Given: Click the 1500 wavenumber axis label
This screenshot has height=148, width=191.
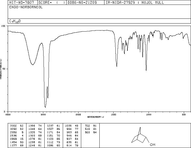Looking at the screenshot, I should [x=114, y=115].
